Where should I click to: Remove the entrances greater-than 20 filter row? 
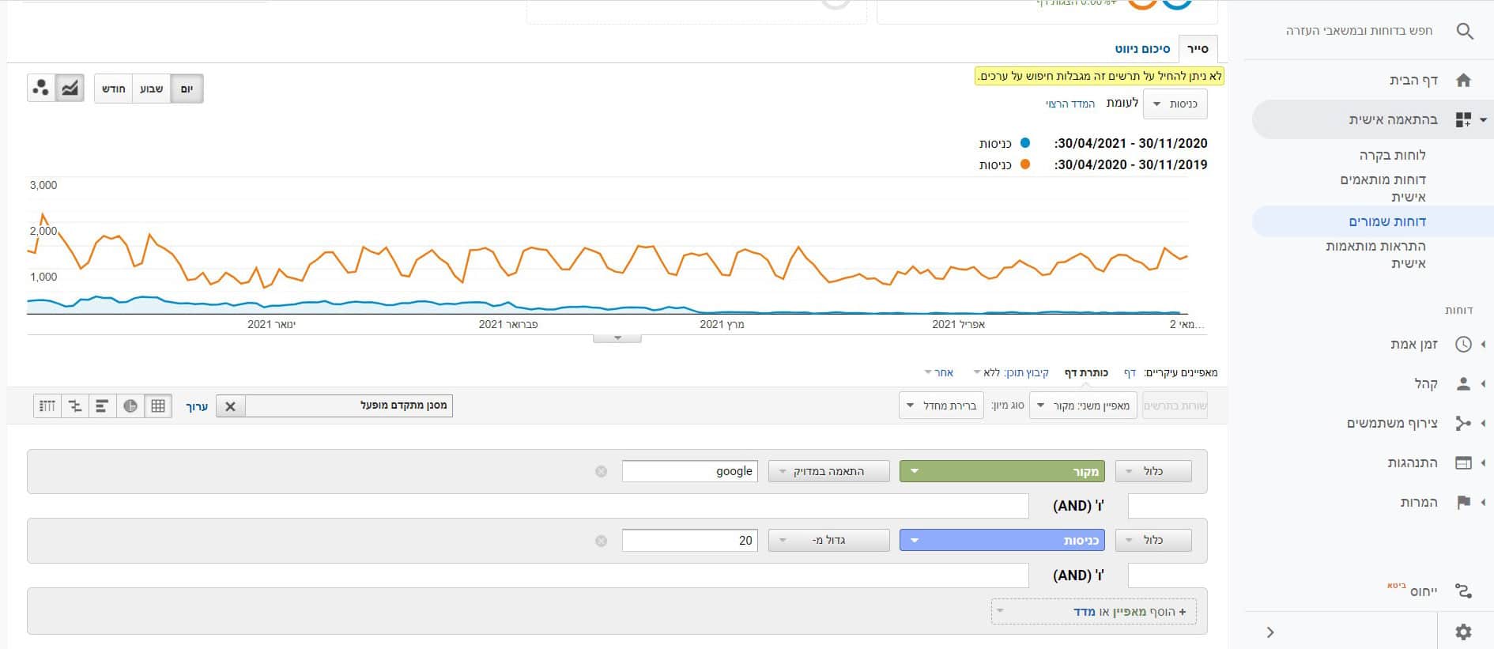tap(601, 541)
